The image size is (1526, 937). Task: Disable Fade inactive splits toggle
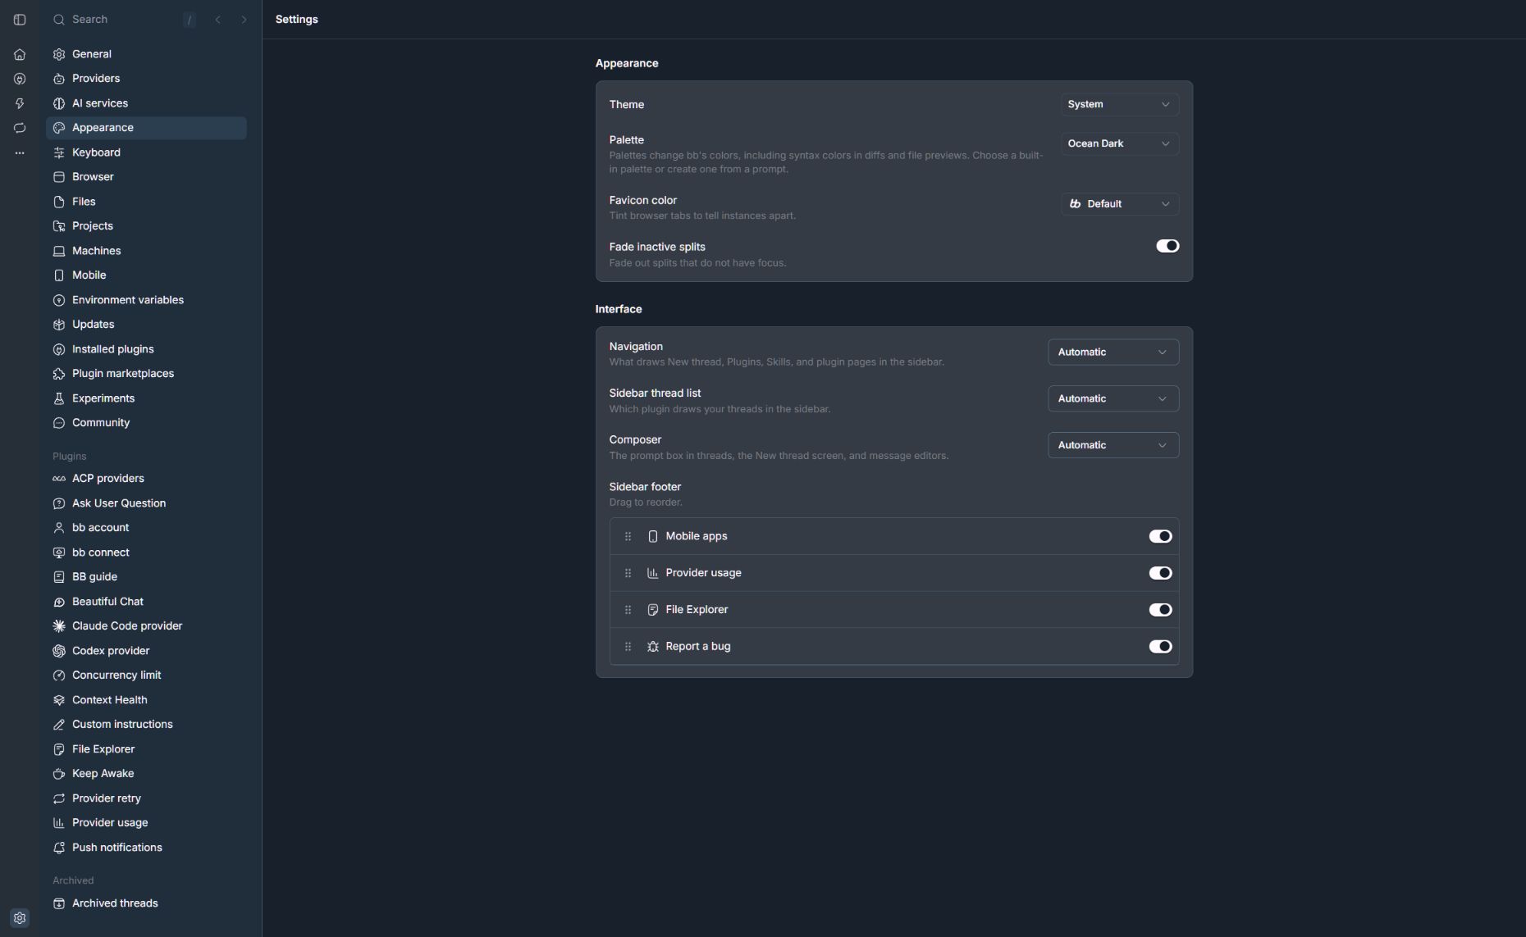[1167, 246]
